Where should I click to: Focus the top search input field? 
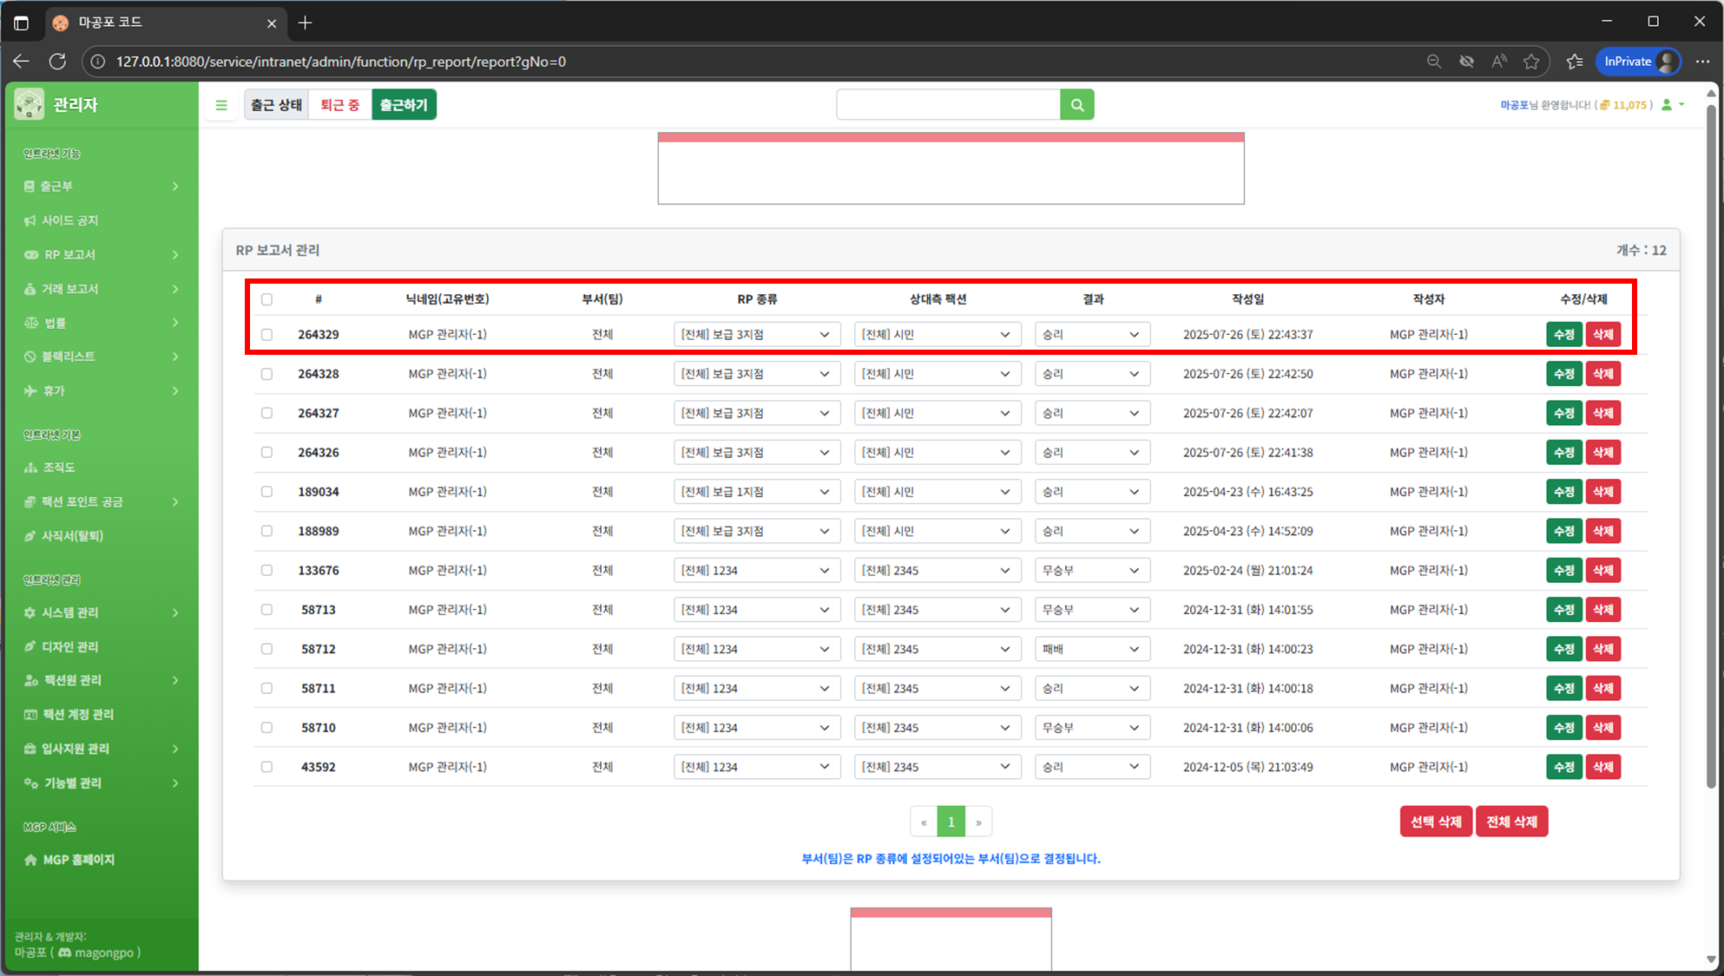tap(948, 105)
